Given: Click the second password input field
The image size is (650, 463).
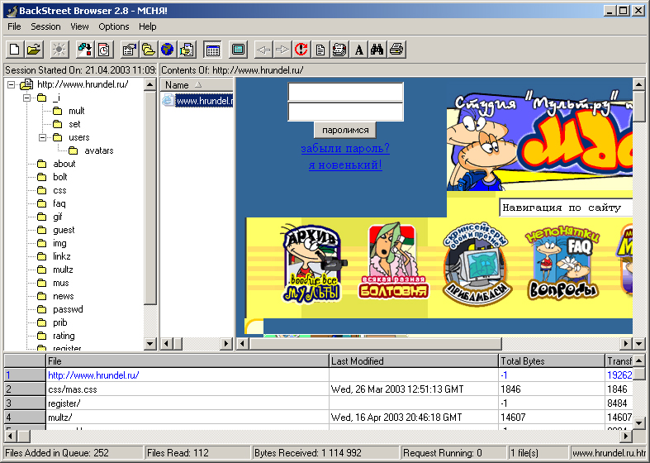Looking at the screenshot, I should (345, 112).
